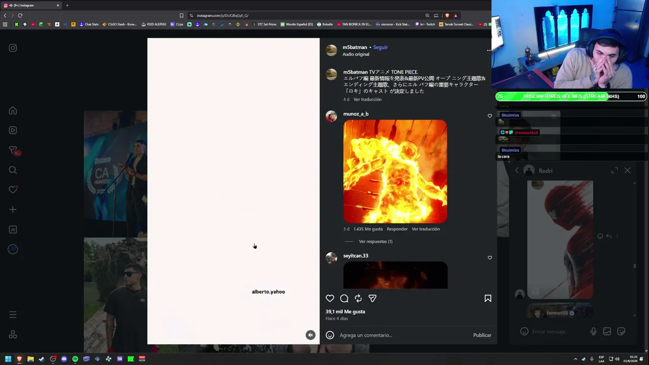
Task: Open the comment bubble under the post
Action: coord(344,299)
